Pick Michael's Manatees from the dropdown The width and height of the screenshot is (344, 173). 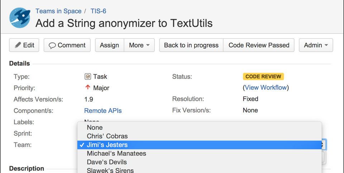click(x=116, y=153)
